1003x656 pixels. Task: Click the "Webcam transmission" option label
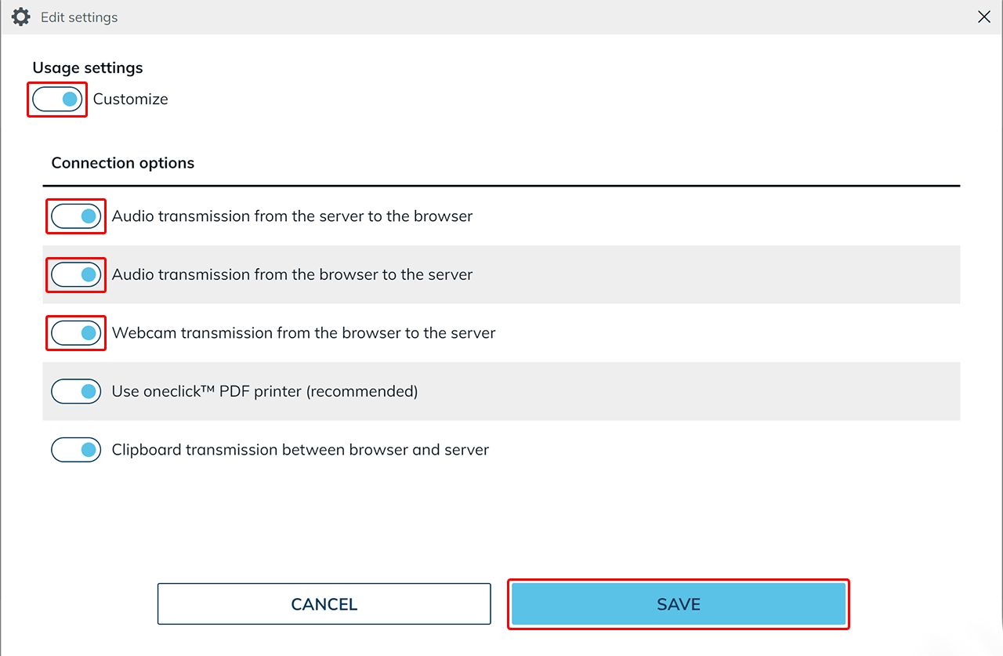(303, 333)
